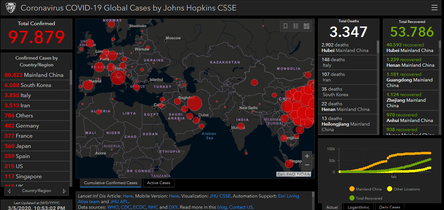Go to previous Country/Region list view arrow
This screenshot has height=210, width=444.
[9, 191]
